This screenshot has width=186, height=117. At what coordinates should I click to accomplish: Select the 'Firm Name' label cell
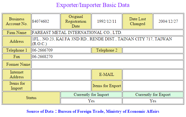pyautogui.click(x=17, y=33)
